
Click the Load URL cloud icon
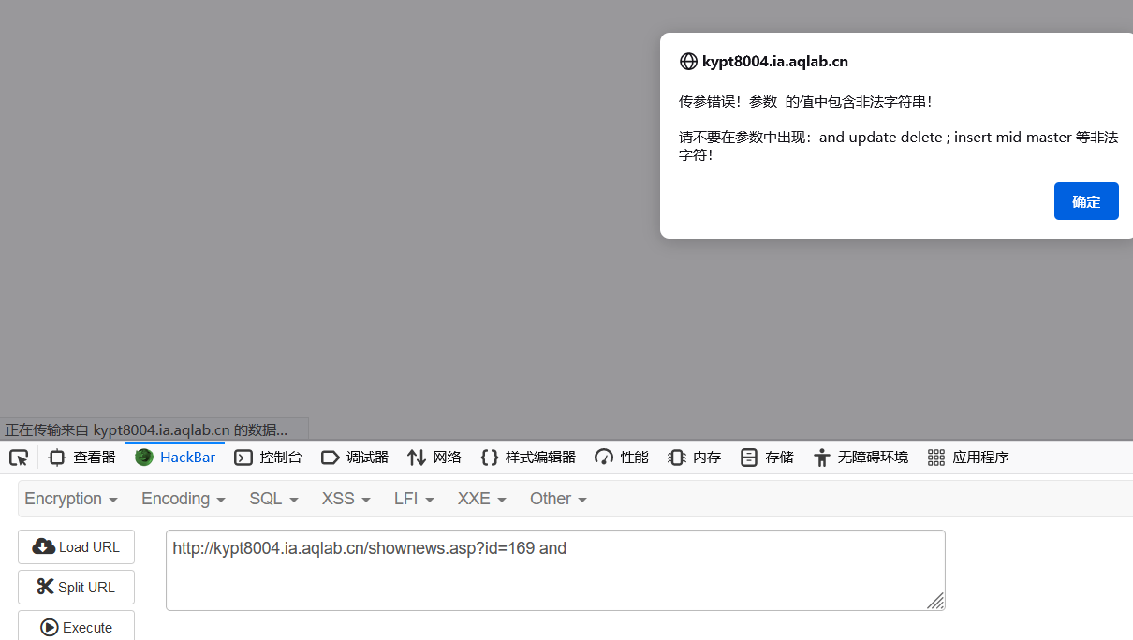(x=42, y=545)
